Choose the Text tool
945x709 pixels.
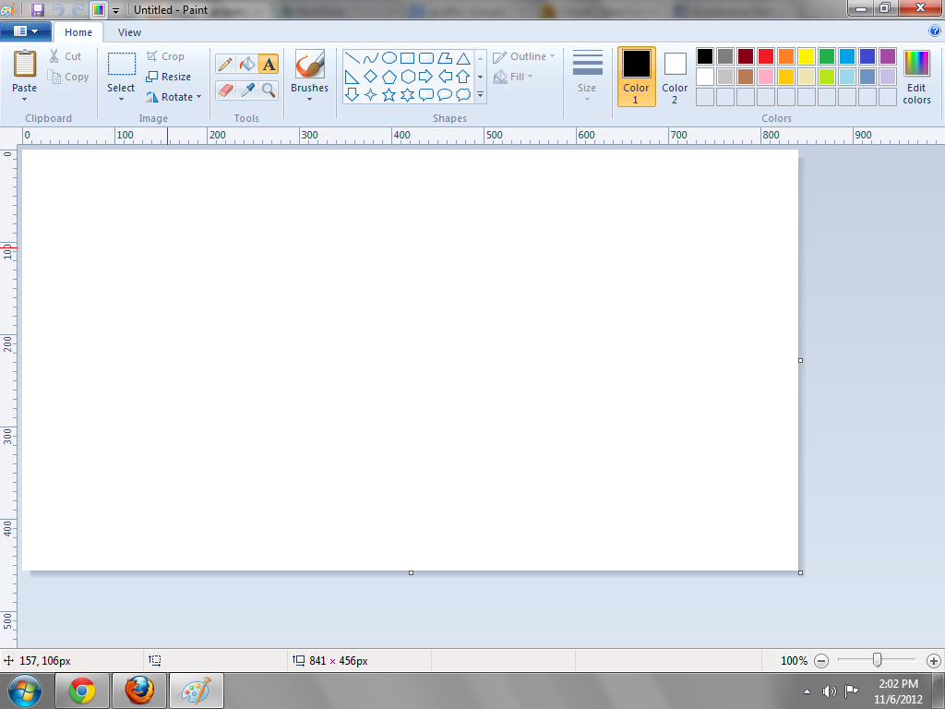(x=266, y=65)
